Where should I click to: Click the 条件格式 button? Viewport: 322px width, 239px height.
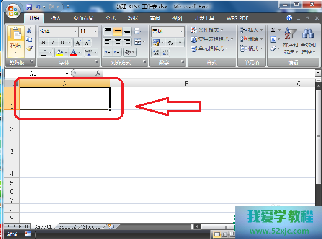click(207, 30)
